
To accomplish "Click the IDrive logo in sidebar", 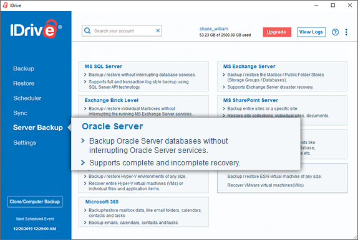I will (x=36, y=29).
